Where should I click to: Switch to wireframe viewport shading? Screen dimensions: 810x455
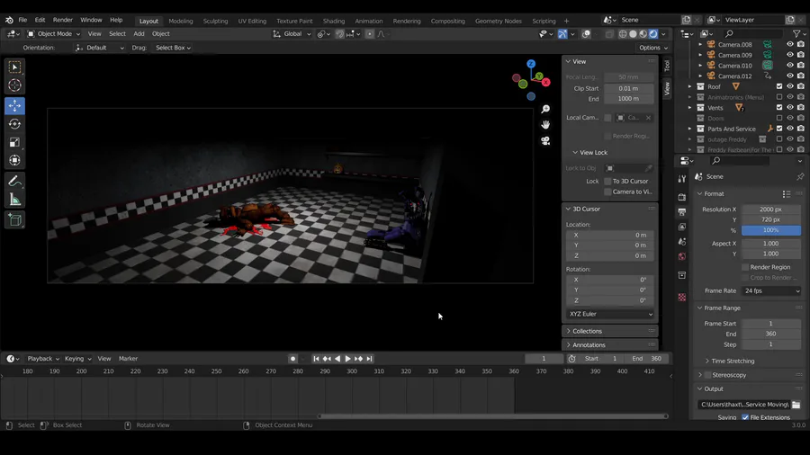pyautogui.click(x=623, y=34)
